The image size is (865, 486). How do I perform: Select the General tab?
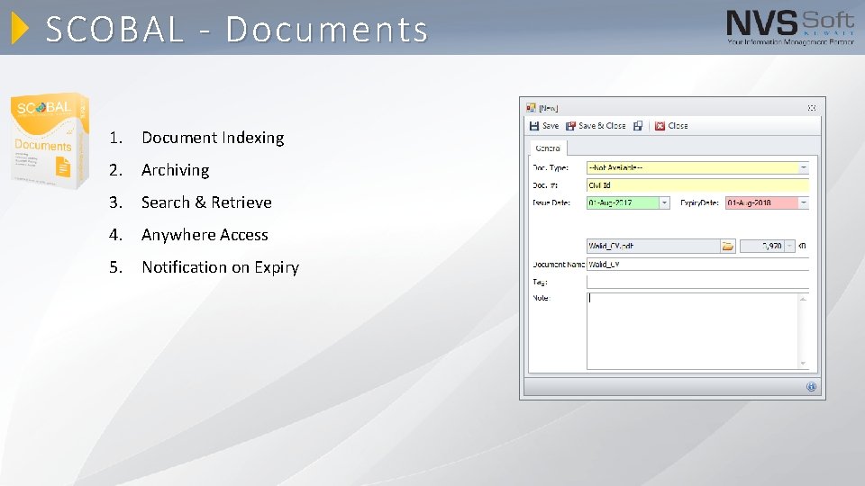pos(548,148)
